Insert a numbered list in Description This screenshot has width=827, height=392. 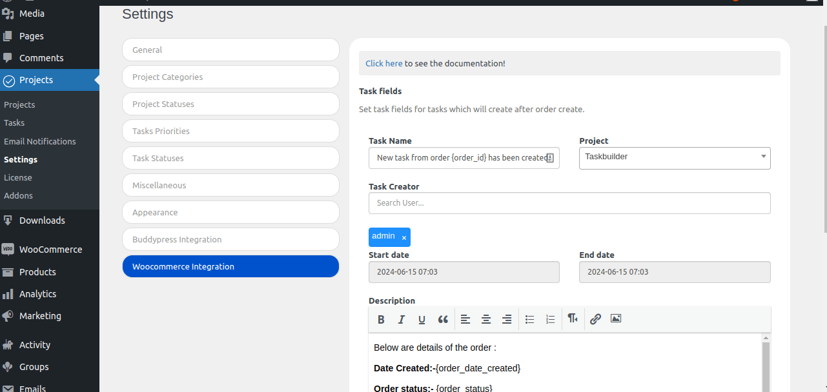pyautogui.click(x=550, y=319)
